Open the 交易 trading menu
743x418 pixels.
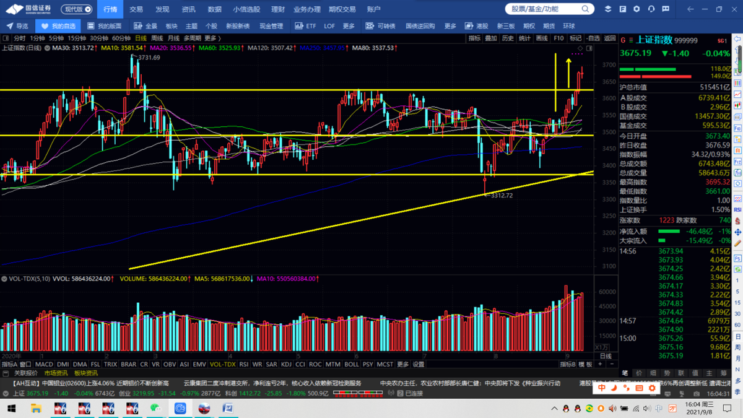click(136, 9)
